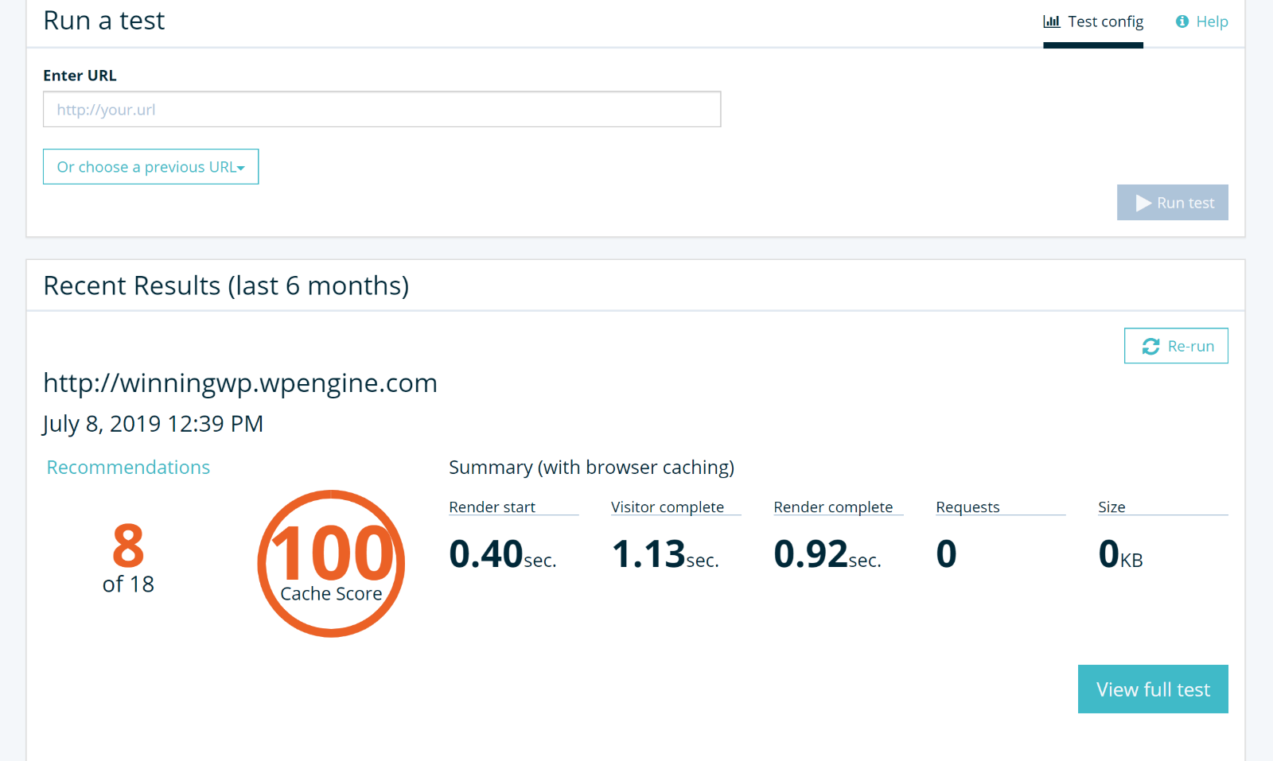This screenshot has height=761, width=1273.
Task: Click the Render complete value 0.92 sec.
Action: [x=827, y=553]
